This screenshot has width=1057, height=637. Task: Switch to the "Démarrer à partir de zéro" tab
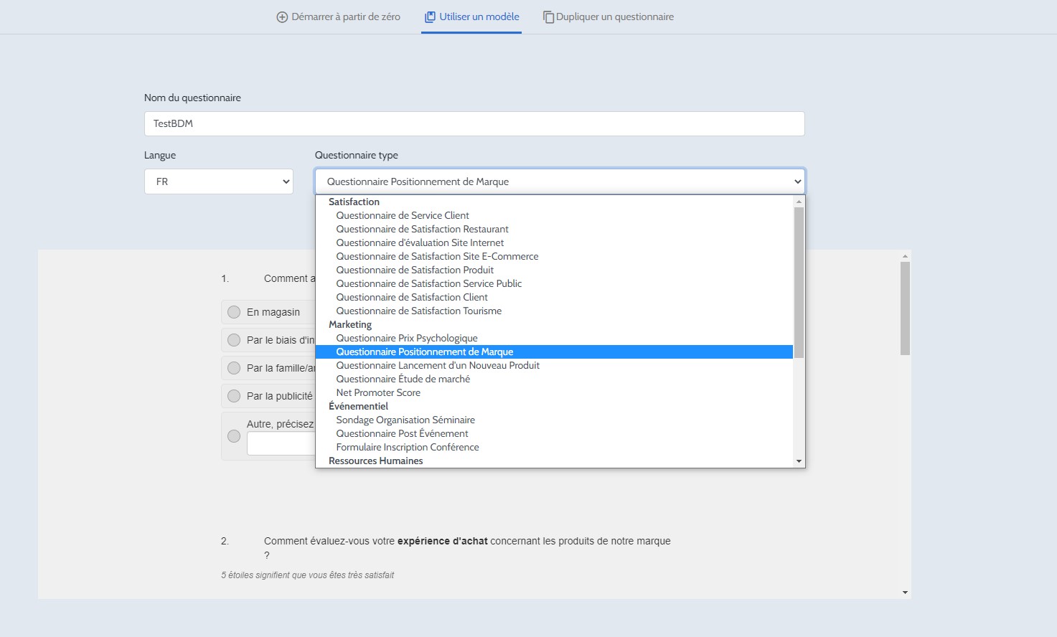click(x=337, y=16)
